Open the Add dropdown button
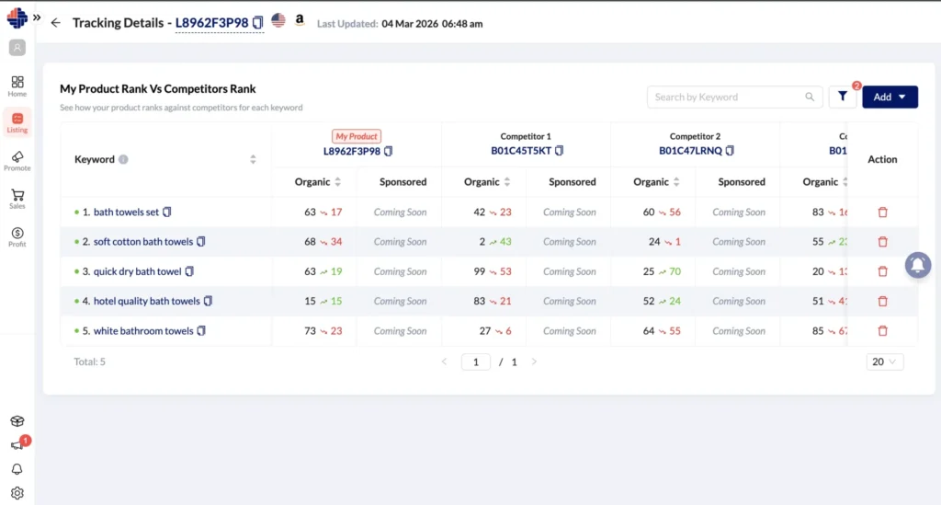 click(890, 97)
